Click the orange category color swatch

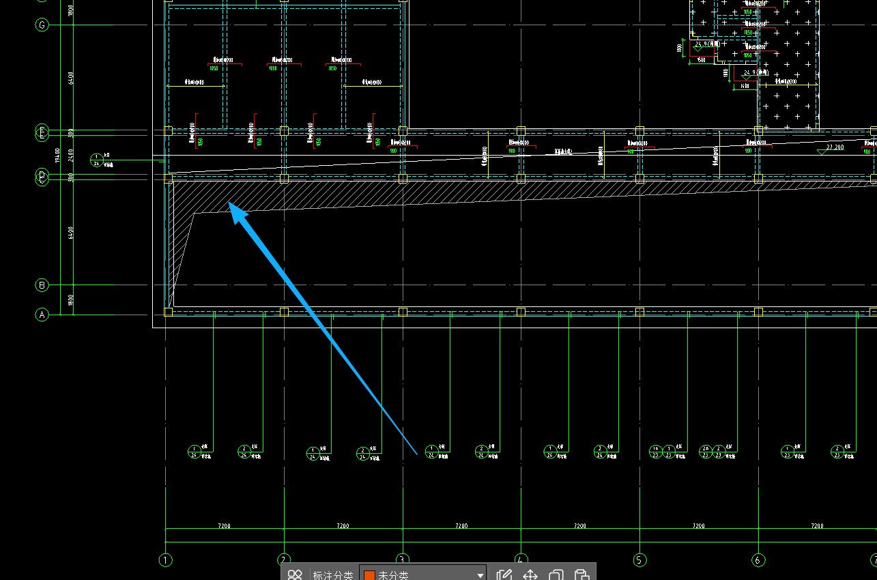369,576
